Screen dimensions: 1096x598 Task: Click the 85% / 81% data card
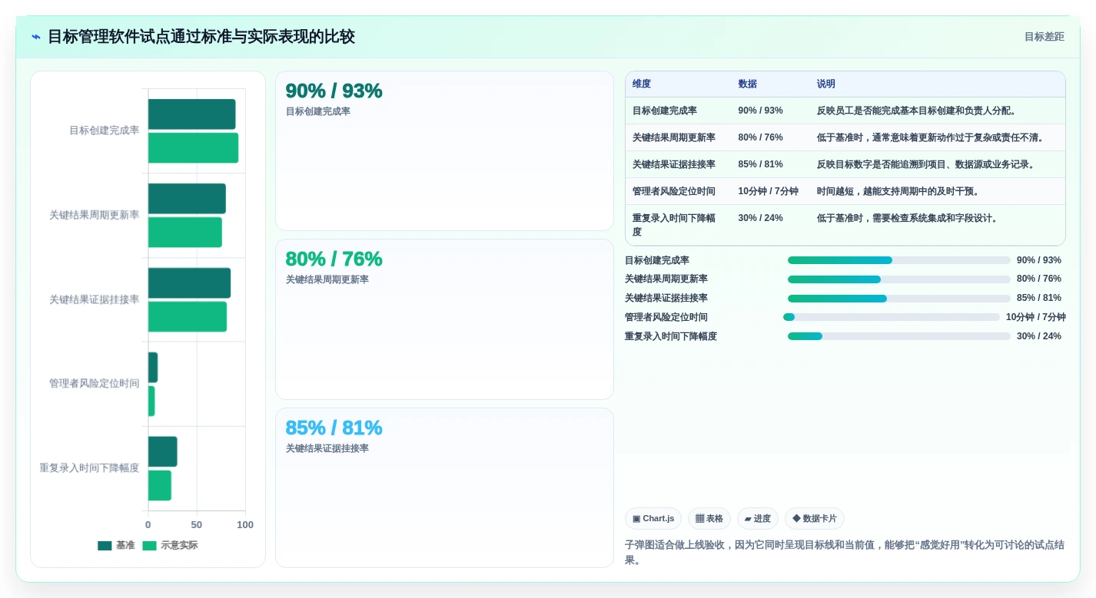tap(444, 487)
